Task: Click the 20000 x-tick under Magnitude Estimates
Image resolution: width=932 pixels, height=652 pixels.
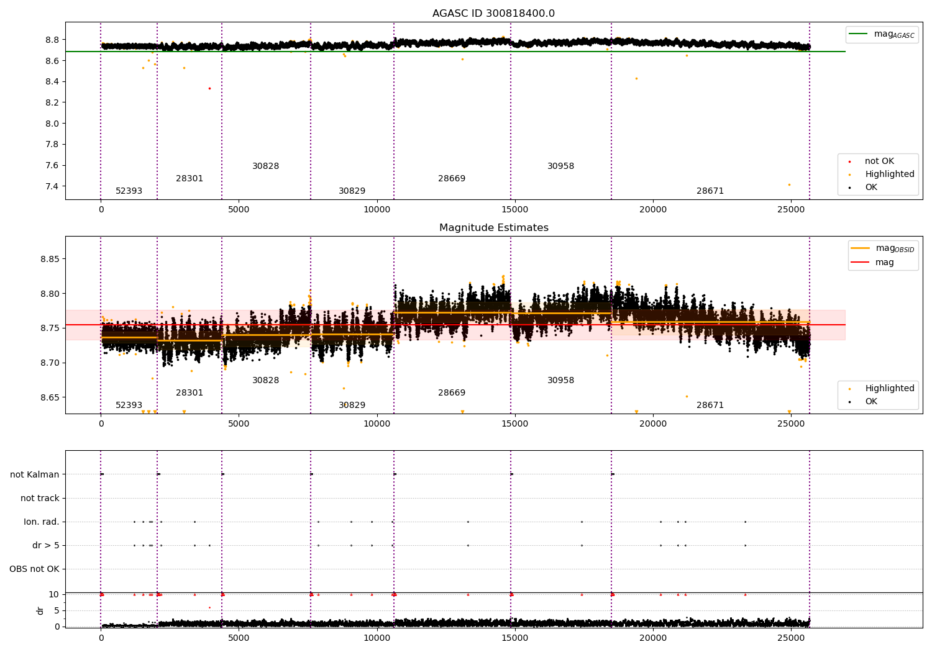Action: [x=652, y=423]
